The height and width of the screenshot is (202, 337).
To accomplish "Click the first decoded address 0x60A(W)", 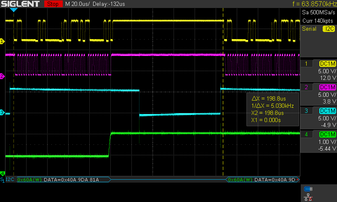I will tap(29, 180).
